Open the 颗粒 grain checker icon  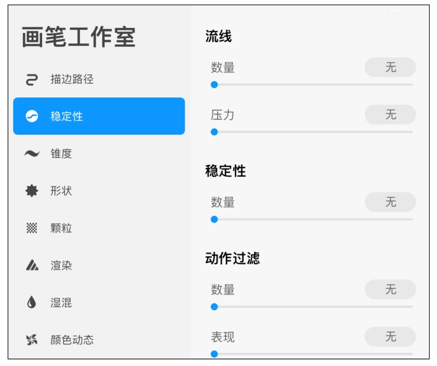(x=32, y=228)
